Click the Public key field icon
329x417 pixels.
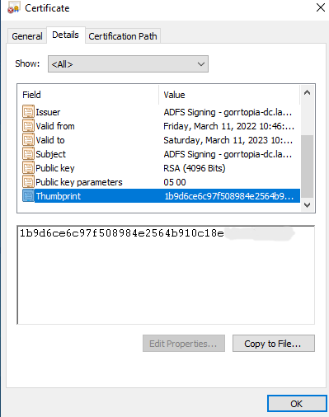click(x=28, y=167)
